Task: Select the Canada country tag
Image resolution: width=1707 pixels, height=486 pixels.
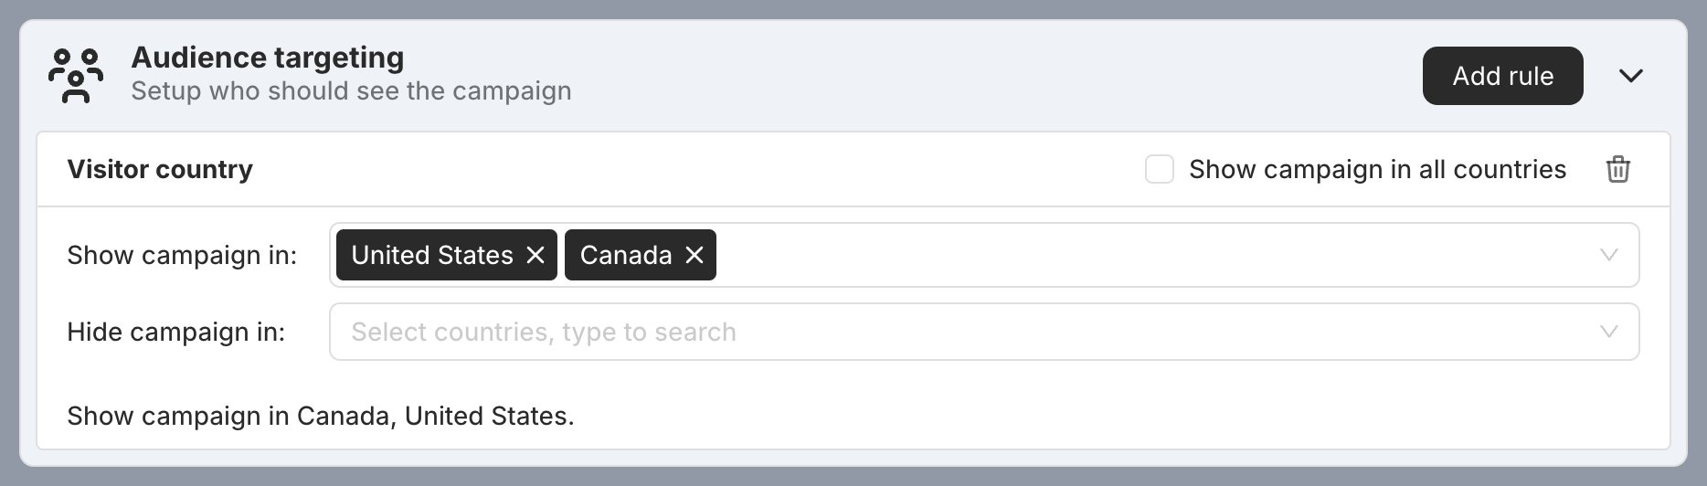Action: pyautogui.click(x=625, y=255)
